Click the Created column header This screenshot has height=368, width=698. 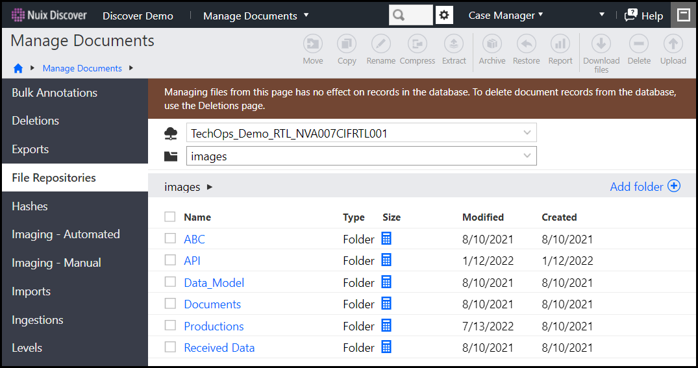click(x=559, y=217)
